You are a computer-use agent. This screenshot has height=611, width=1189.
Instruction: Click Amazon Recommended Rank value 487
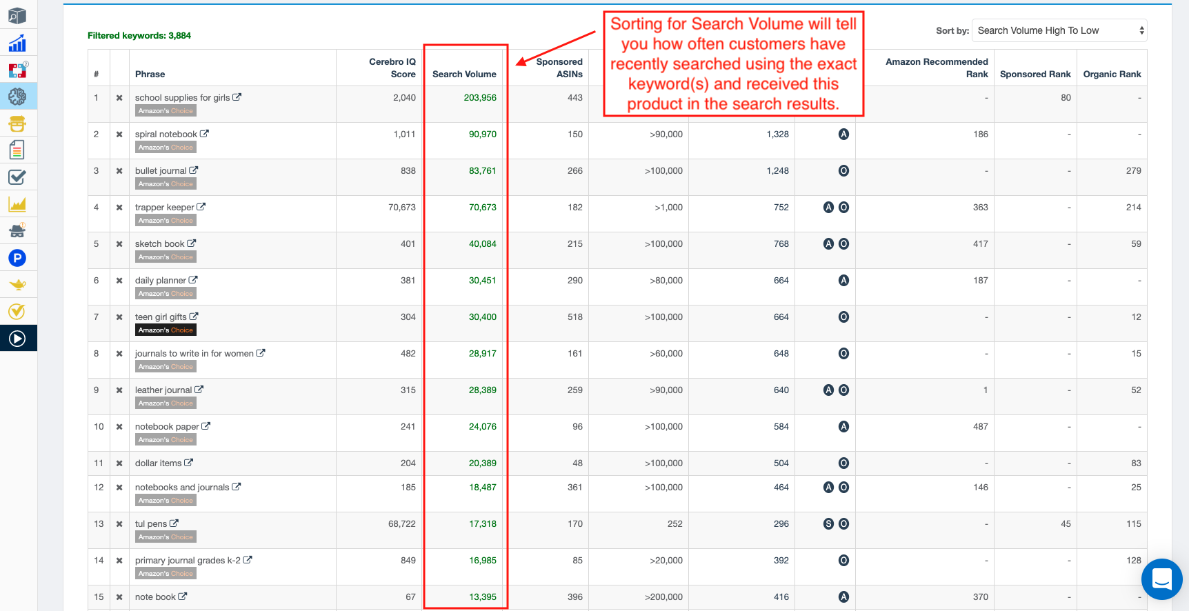pos(981,427)
